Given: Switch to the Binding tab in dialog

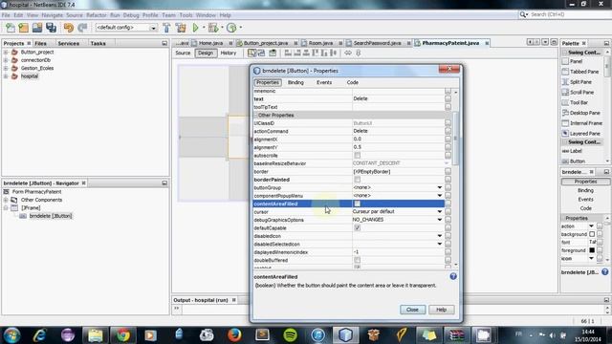Looking at the screenshot, I should [x=295, y=82].
